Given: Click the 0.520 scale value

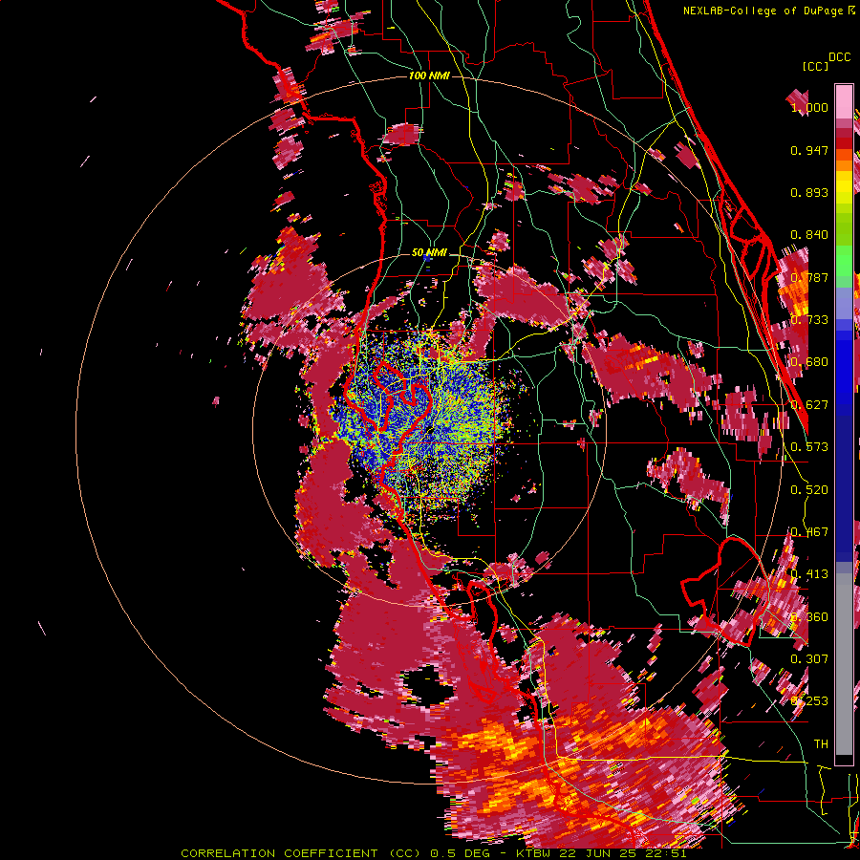Looking at the screenshot, I should [x=809, y=490].
